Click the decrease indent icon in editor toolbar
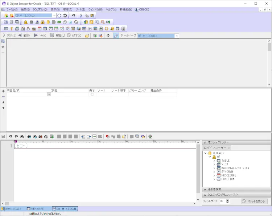The image size is (272, 216). pyautogui.click(x=83, y=137)
